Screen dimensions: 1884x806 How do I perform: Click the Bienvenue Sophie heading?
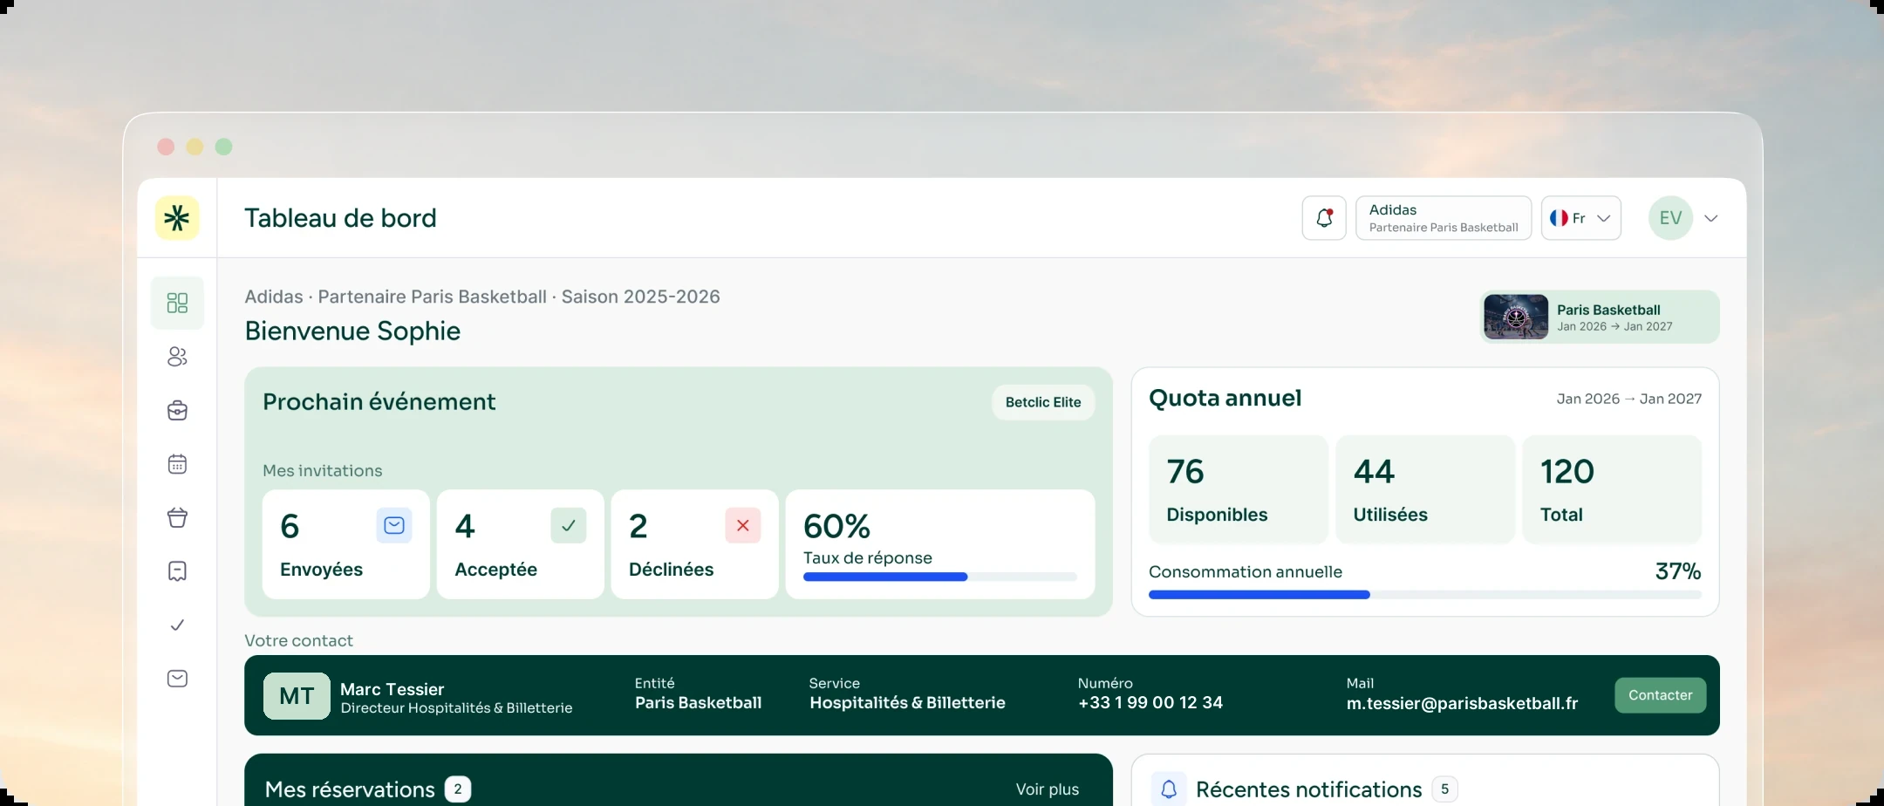click(352, 331)
